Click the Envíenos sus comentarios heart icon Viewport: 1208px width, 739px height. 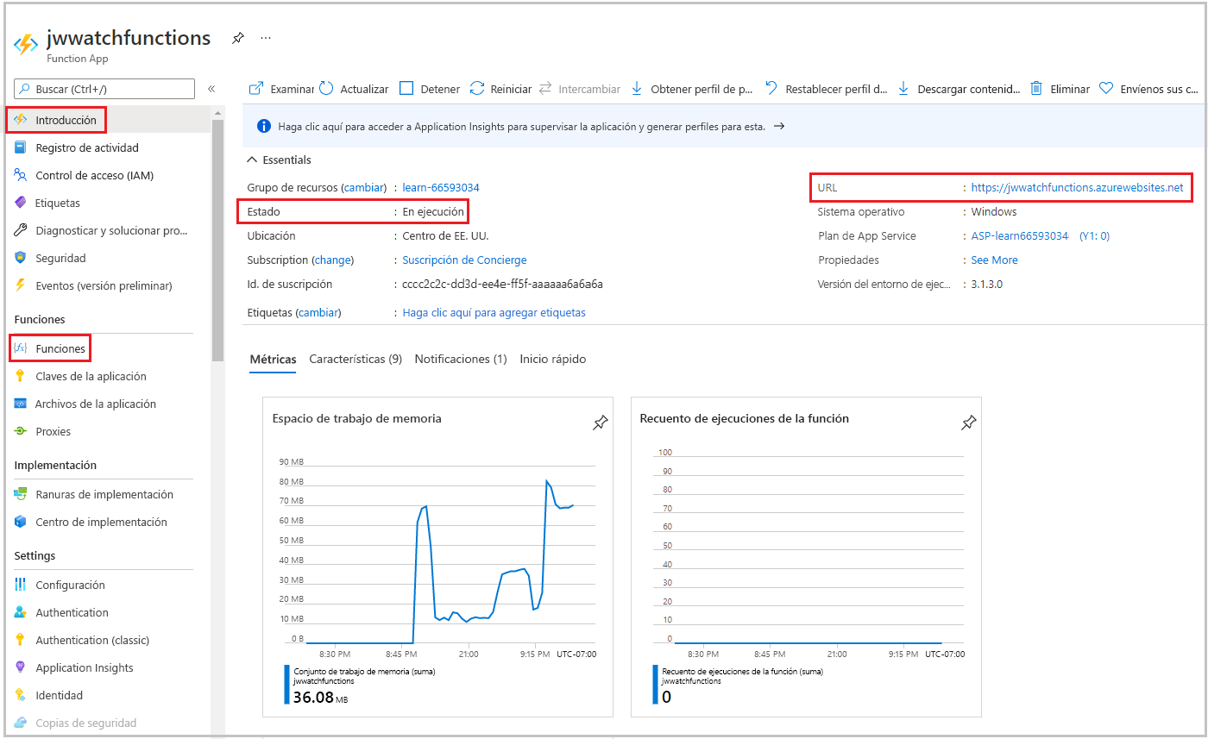point(1106,89)
